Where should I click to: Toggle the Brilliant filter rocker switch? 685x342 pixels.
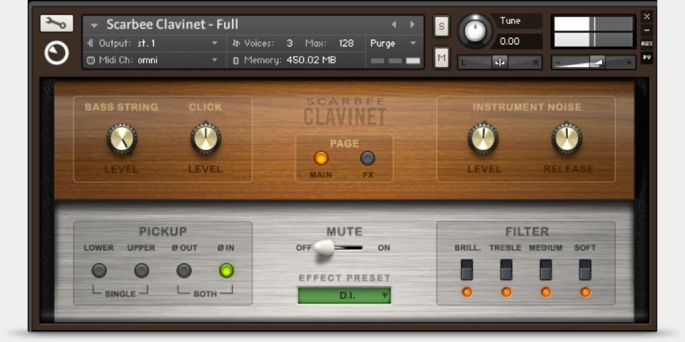467,269
